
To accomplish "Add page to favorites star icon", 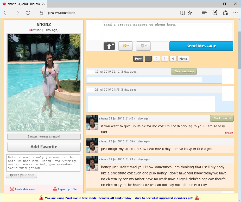I will click(190, 13).
